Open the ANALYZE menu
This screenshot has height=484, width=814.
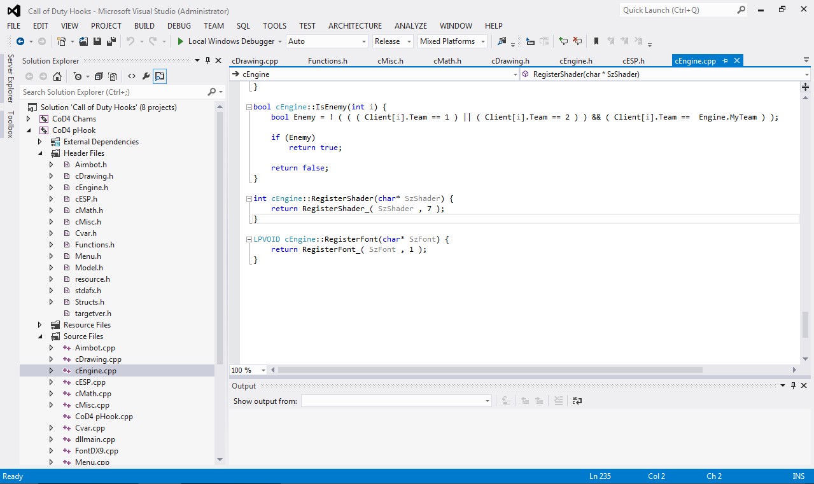411,26
